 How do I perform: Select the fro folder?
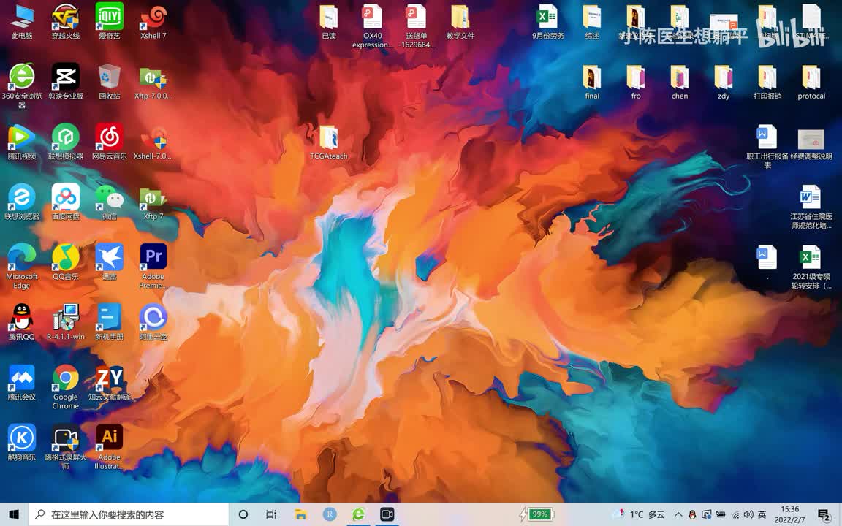[636, 82]
